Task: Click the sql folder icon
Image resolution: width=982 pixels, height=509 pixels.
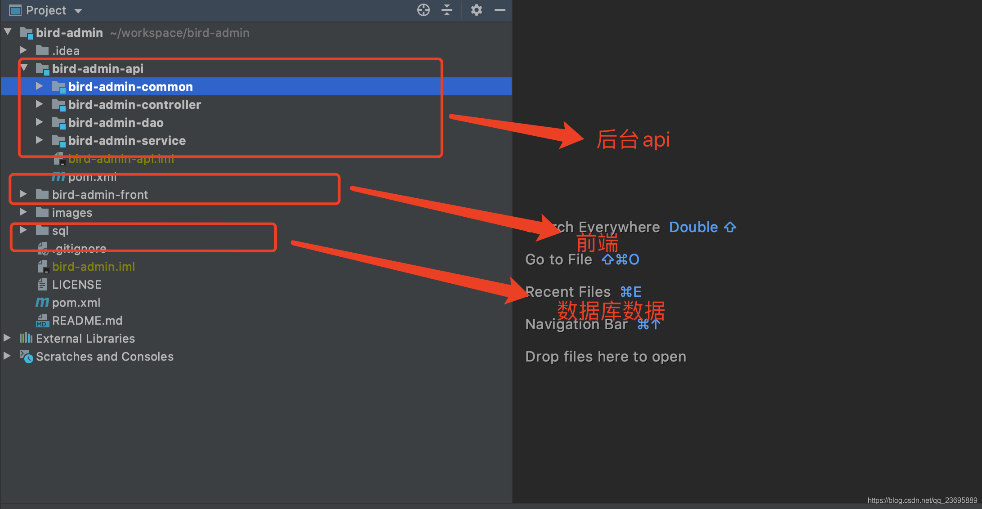Action: point(42,230)
